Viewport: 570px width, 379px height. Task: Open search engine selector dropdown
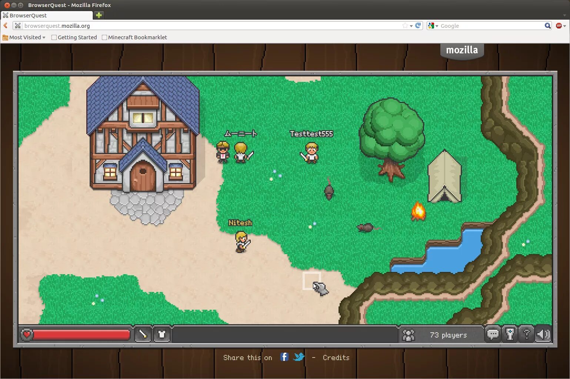[x=433, y=26]
